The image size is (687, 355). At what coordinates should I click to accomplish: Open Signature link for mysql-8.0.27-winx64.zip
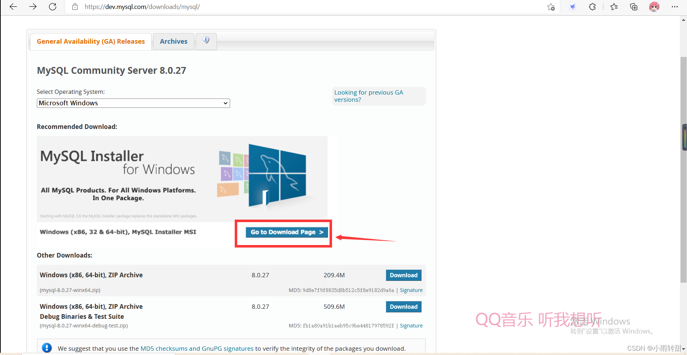(411, 290)
